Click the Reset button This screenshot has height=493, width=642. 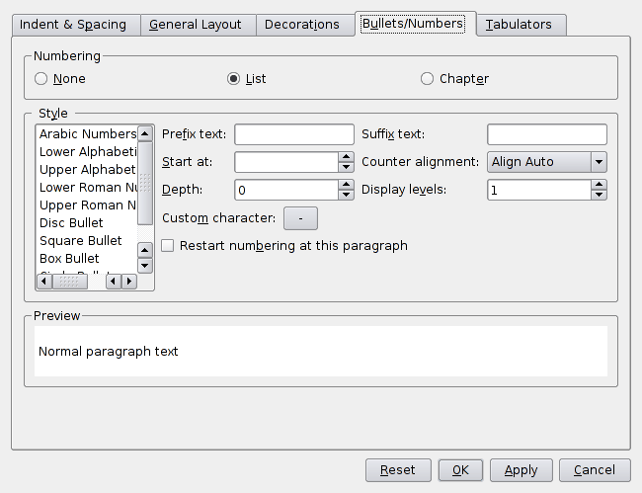[398, 470]
